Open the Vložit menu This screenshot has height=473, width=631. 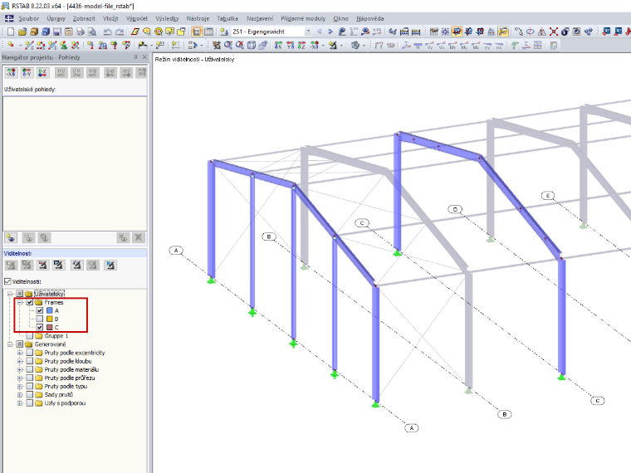click(110, 18)
